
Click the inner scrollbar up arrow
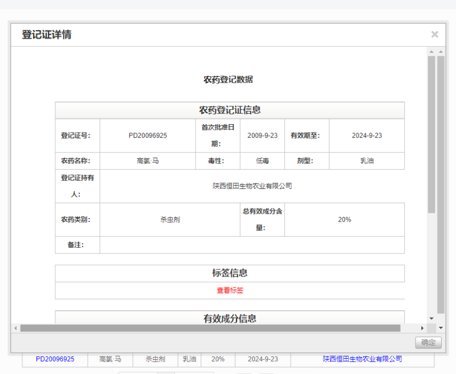pos(431,52)
